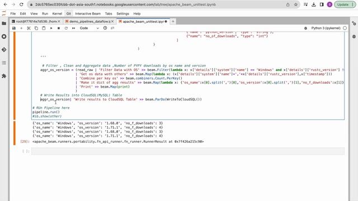Image resolution: width=358 pixels, height=201 pixels.
Task: Collapse output via the orange output bar
Action: pos(15,133)
